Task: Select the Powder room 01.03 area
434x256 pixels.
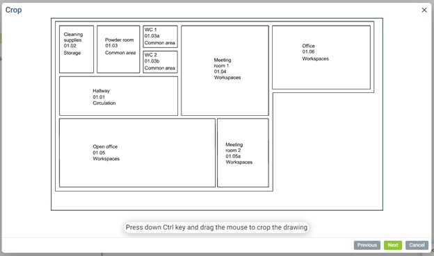Action: [118, 49]
